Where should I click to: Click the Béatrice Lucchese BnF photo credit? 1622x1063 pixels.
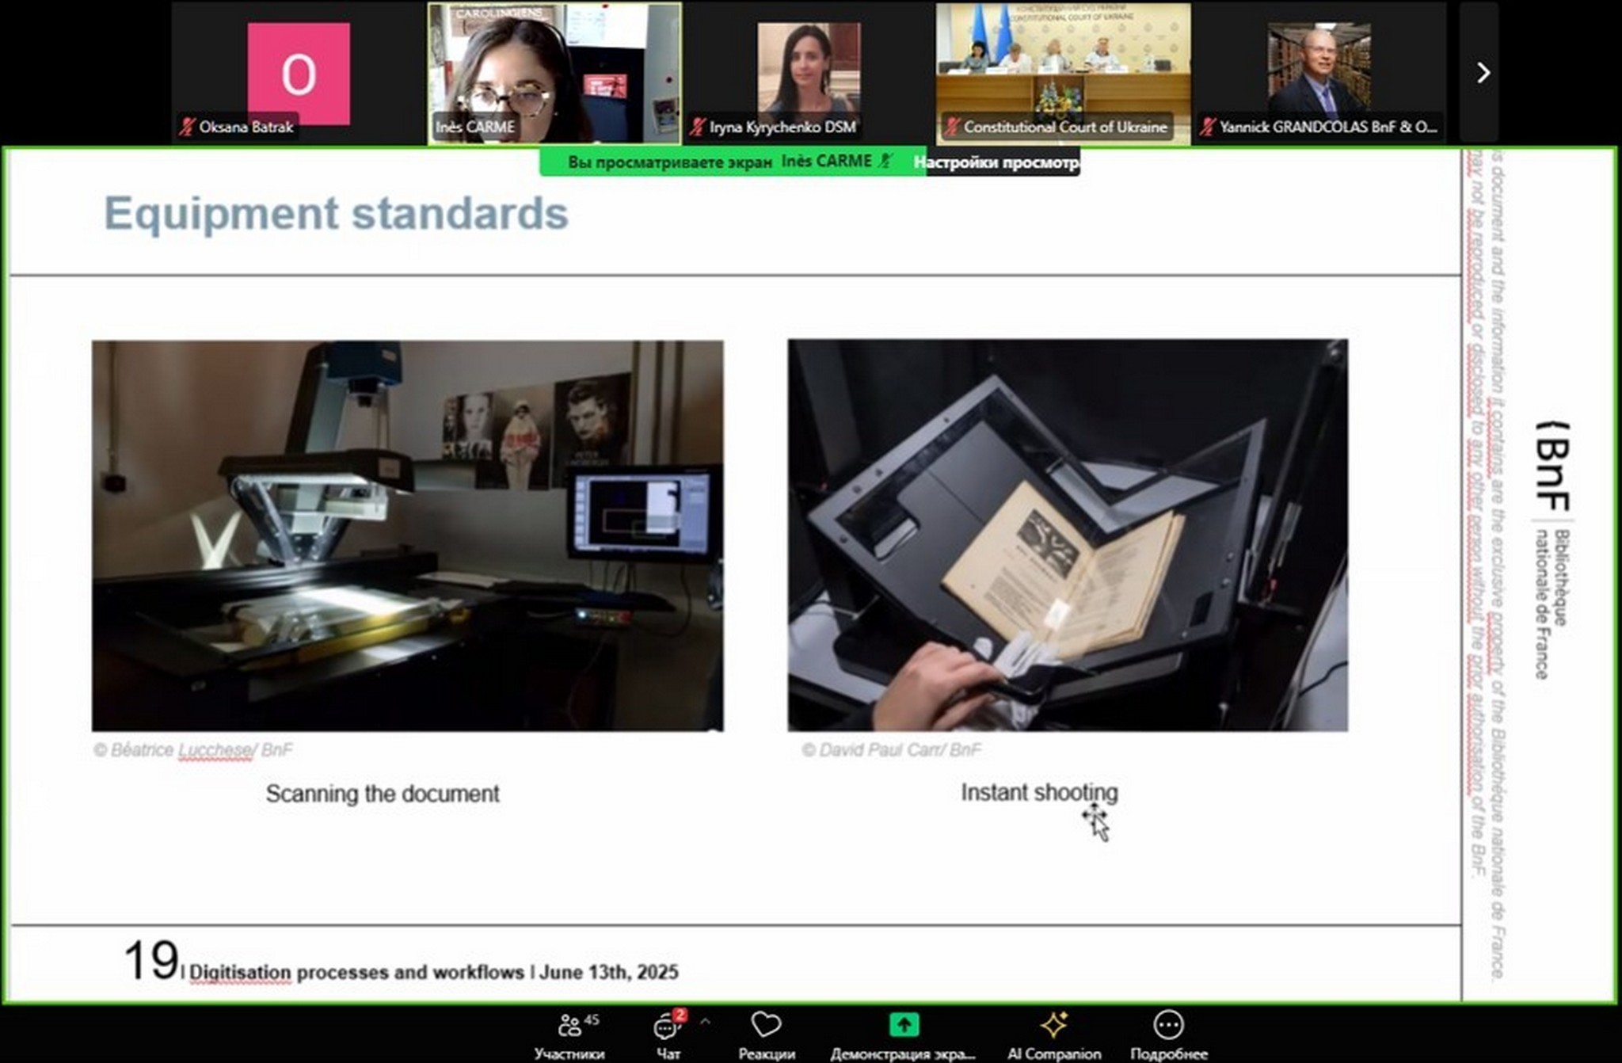tap(193, 750)
